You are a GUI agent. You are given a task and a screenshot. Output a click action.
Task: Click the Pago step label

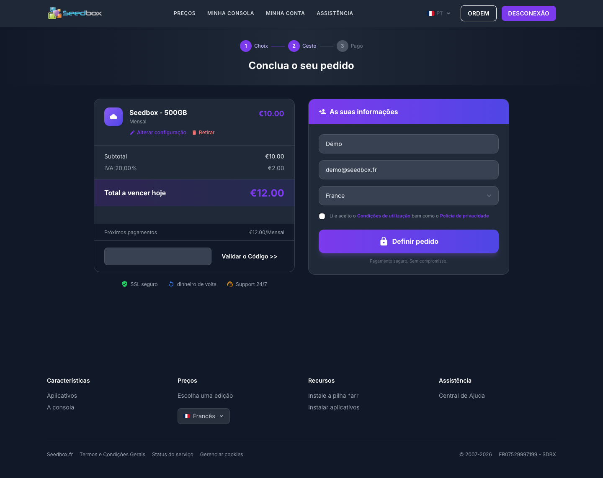click(x=357, y=46)
